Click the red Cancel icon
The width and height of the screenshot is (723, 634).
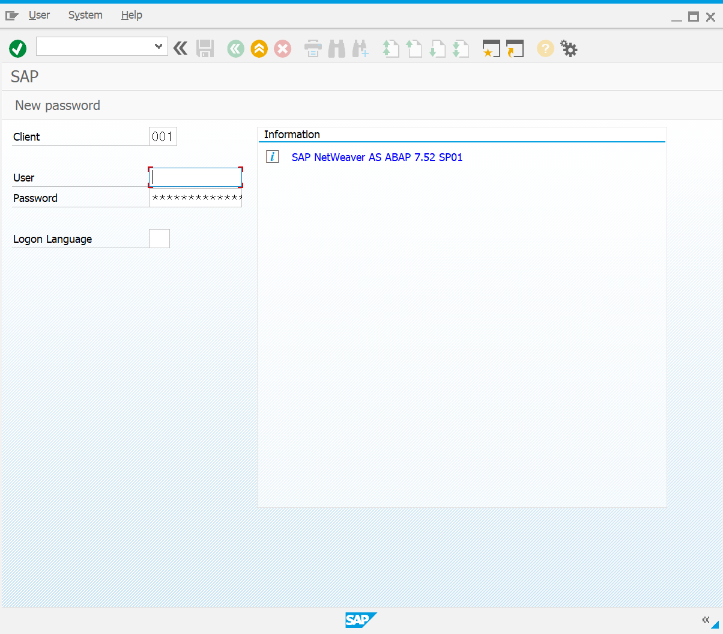(x=283, y=49)
